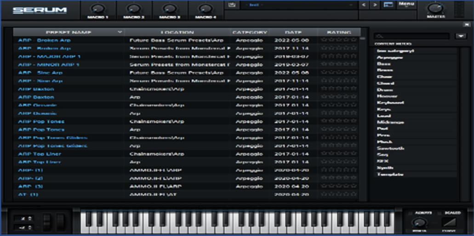The image size is (474, 236).
Task: Click the mod wheel
Action: pyautogui.click(x=61, y=222)
